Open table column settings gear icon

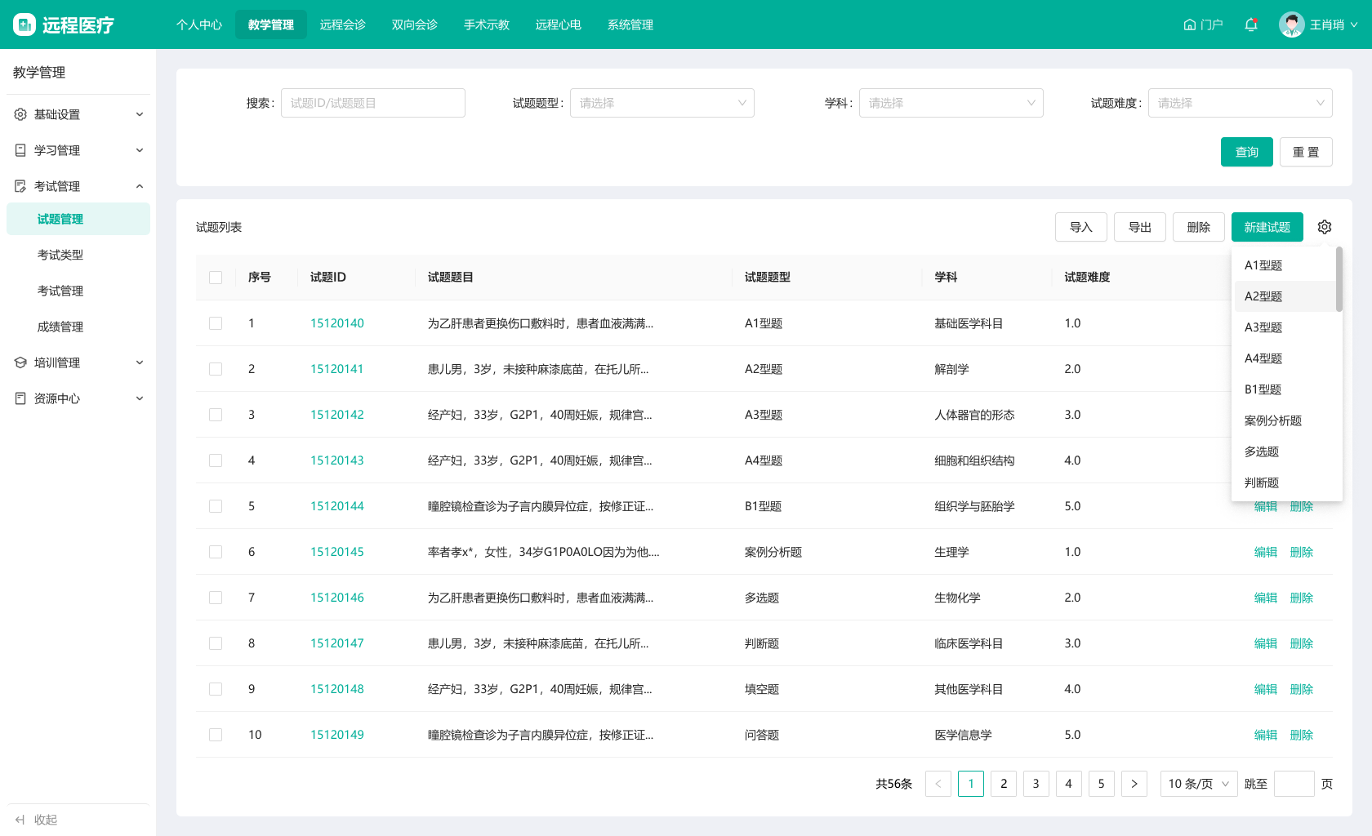(x=1325, y=227)
